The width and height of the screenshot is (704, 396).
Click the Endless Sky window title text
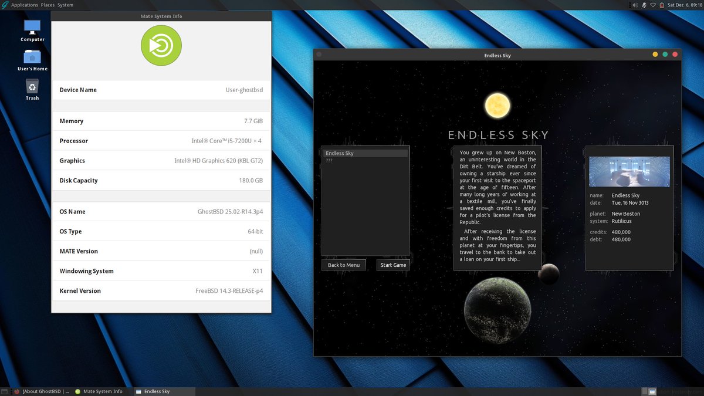(497, 55)
